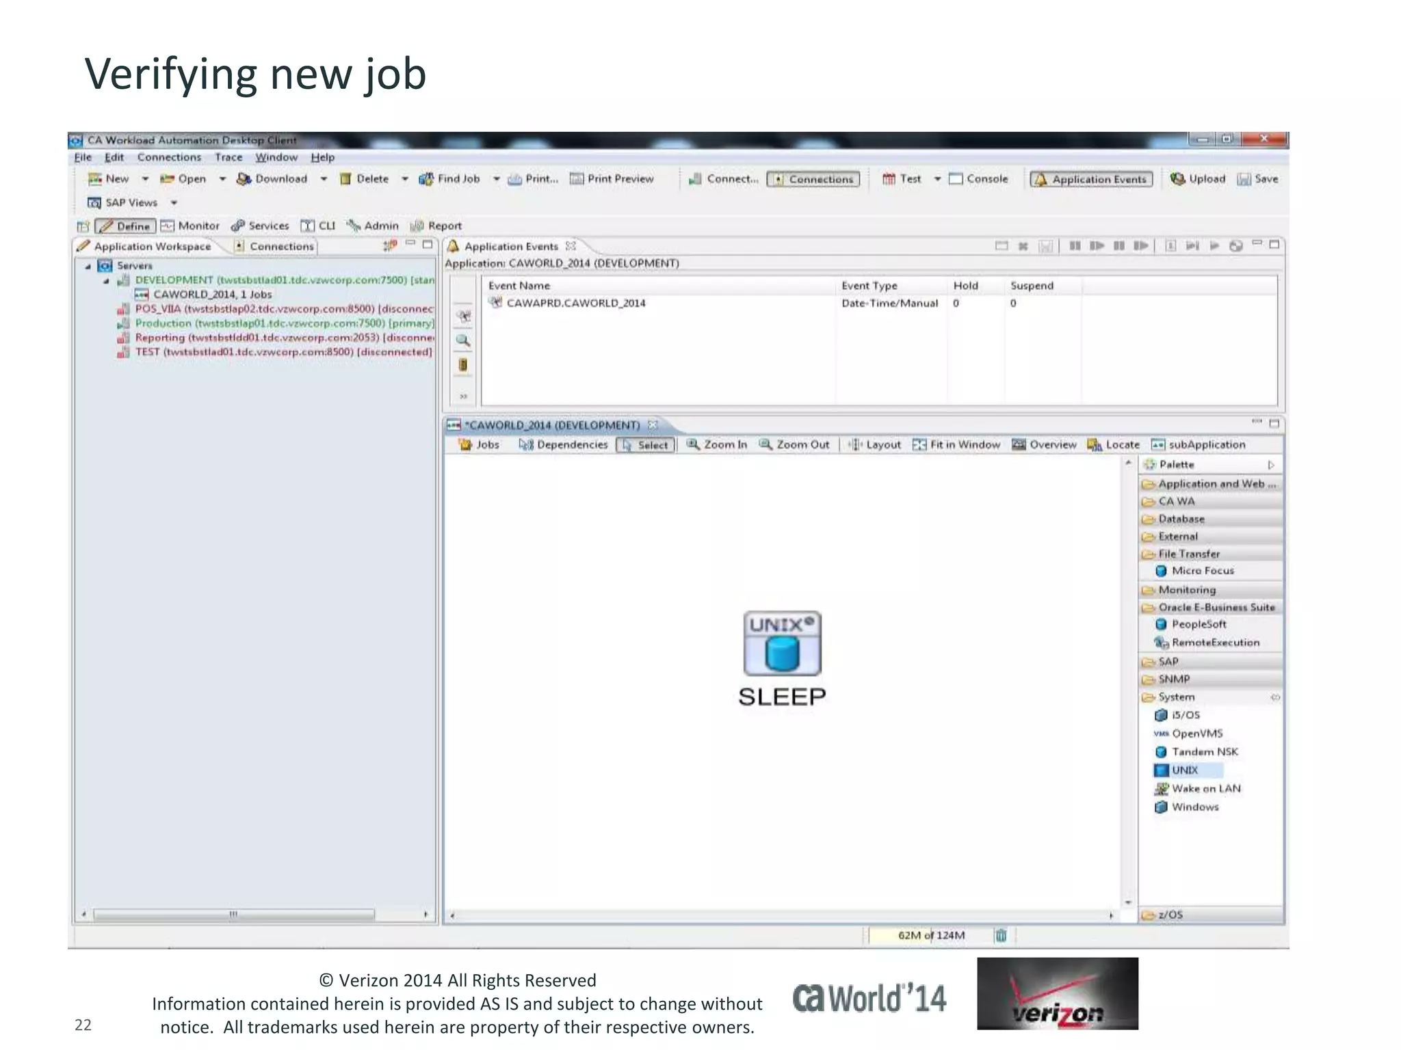Click the left panel horizontal scrollbar
1401x1050 pixels.
[233, 914]
